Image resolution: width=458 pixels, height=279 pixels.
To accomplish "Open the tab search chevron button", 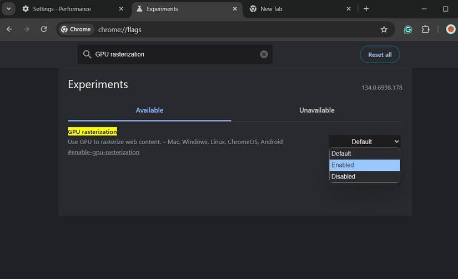I will click(x=9, y=9).
